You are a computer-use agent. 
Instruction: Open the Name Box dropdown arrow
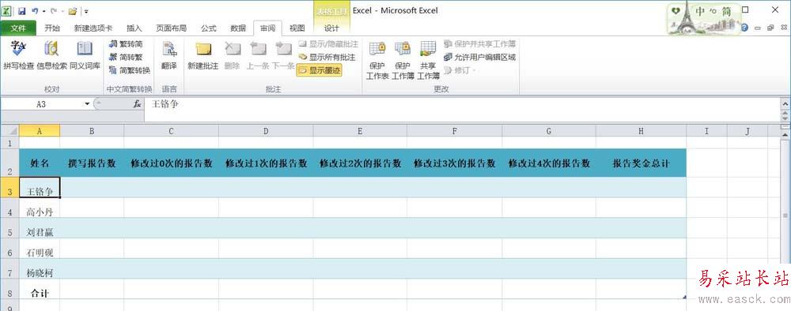[x=87, y=103]
